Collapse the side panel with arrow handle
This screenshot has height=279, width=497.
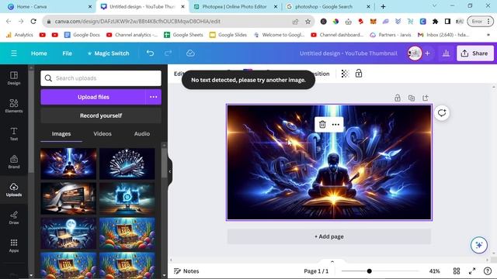(x=170, y=171)
